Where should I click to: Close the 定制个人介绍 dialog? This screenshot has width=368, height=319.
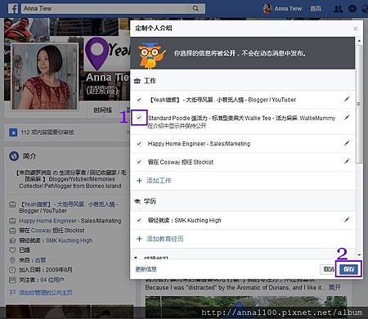(x=356, y=29)
